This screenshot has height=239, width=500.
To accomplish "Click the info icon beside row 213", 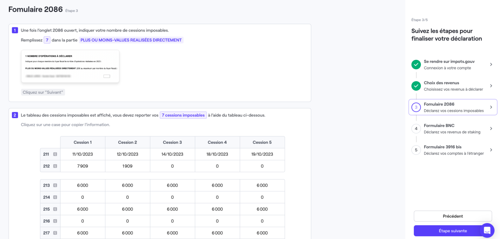I will coord(55,185).
